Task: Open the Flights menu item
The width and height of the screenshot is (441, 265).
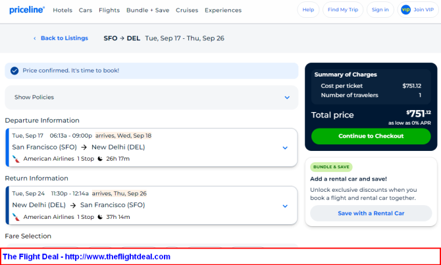Action: point(109,10)
